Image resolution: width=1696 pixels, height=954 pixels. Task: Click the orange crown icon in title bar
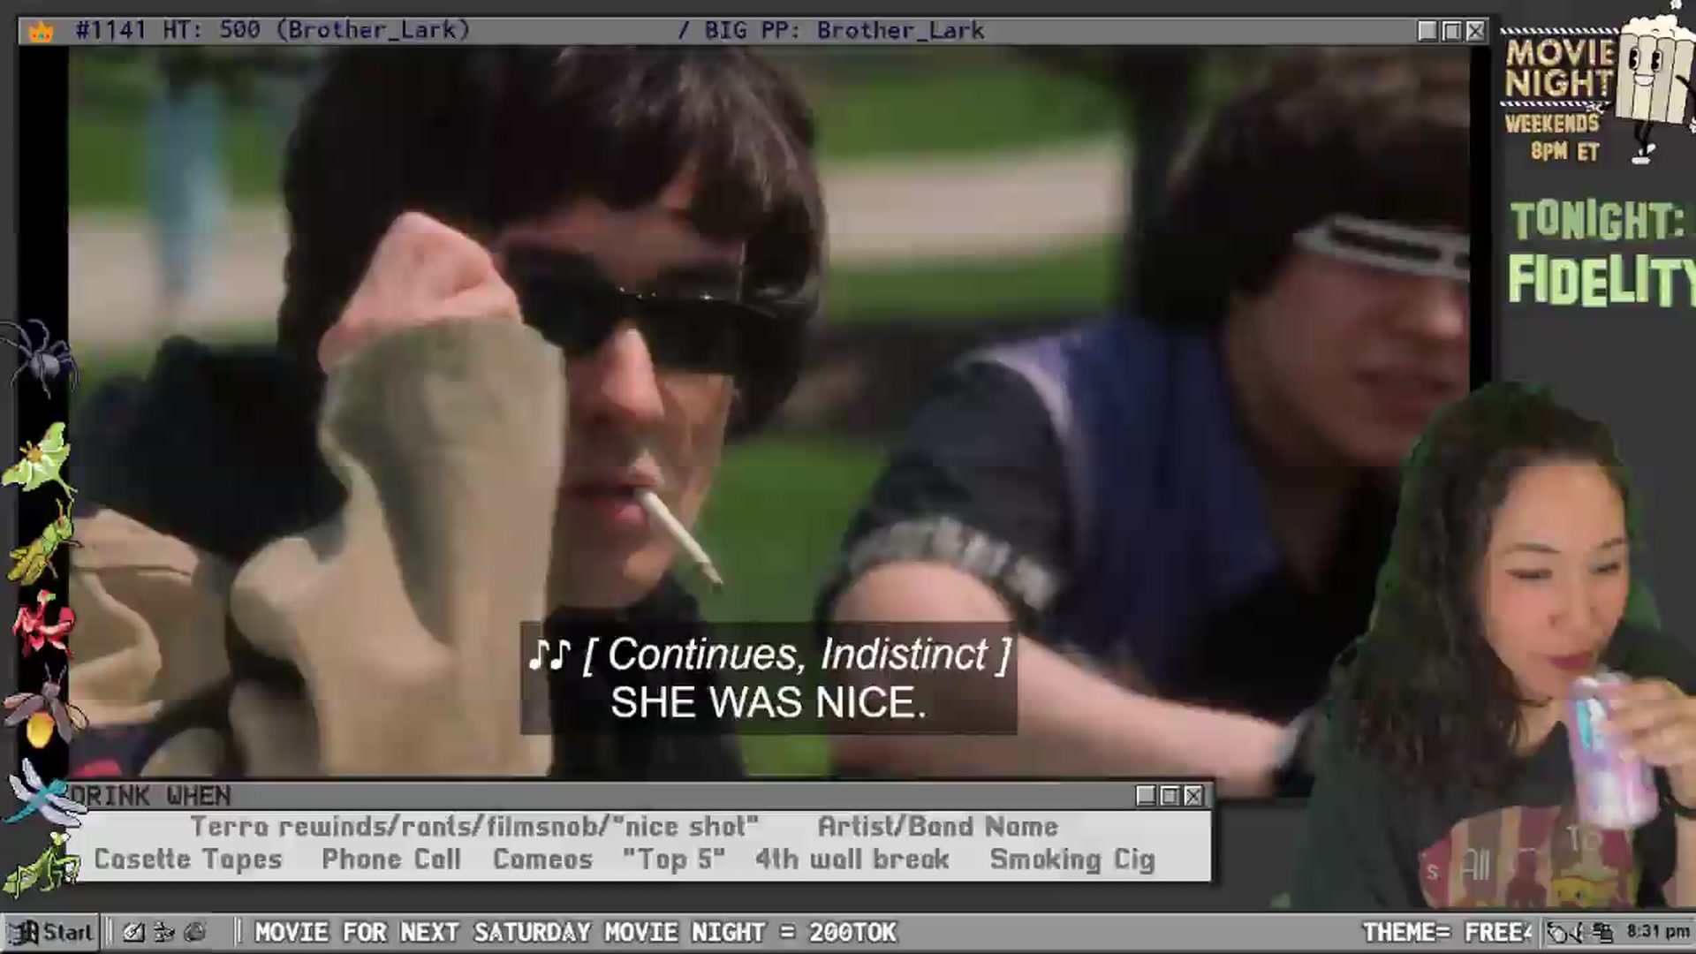pos(41,31)
